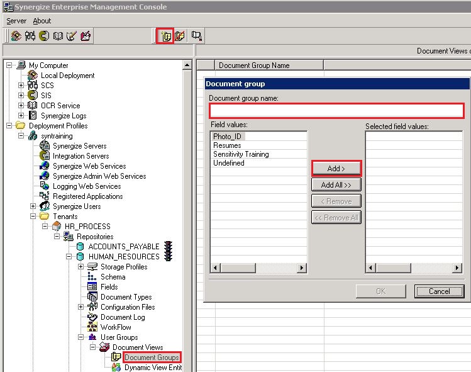Viewport: 471px width, 372px height.
Task: Click the Synergize Logs icon
Action: click(33, 115)
